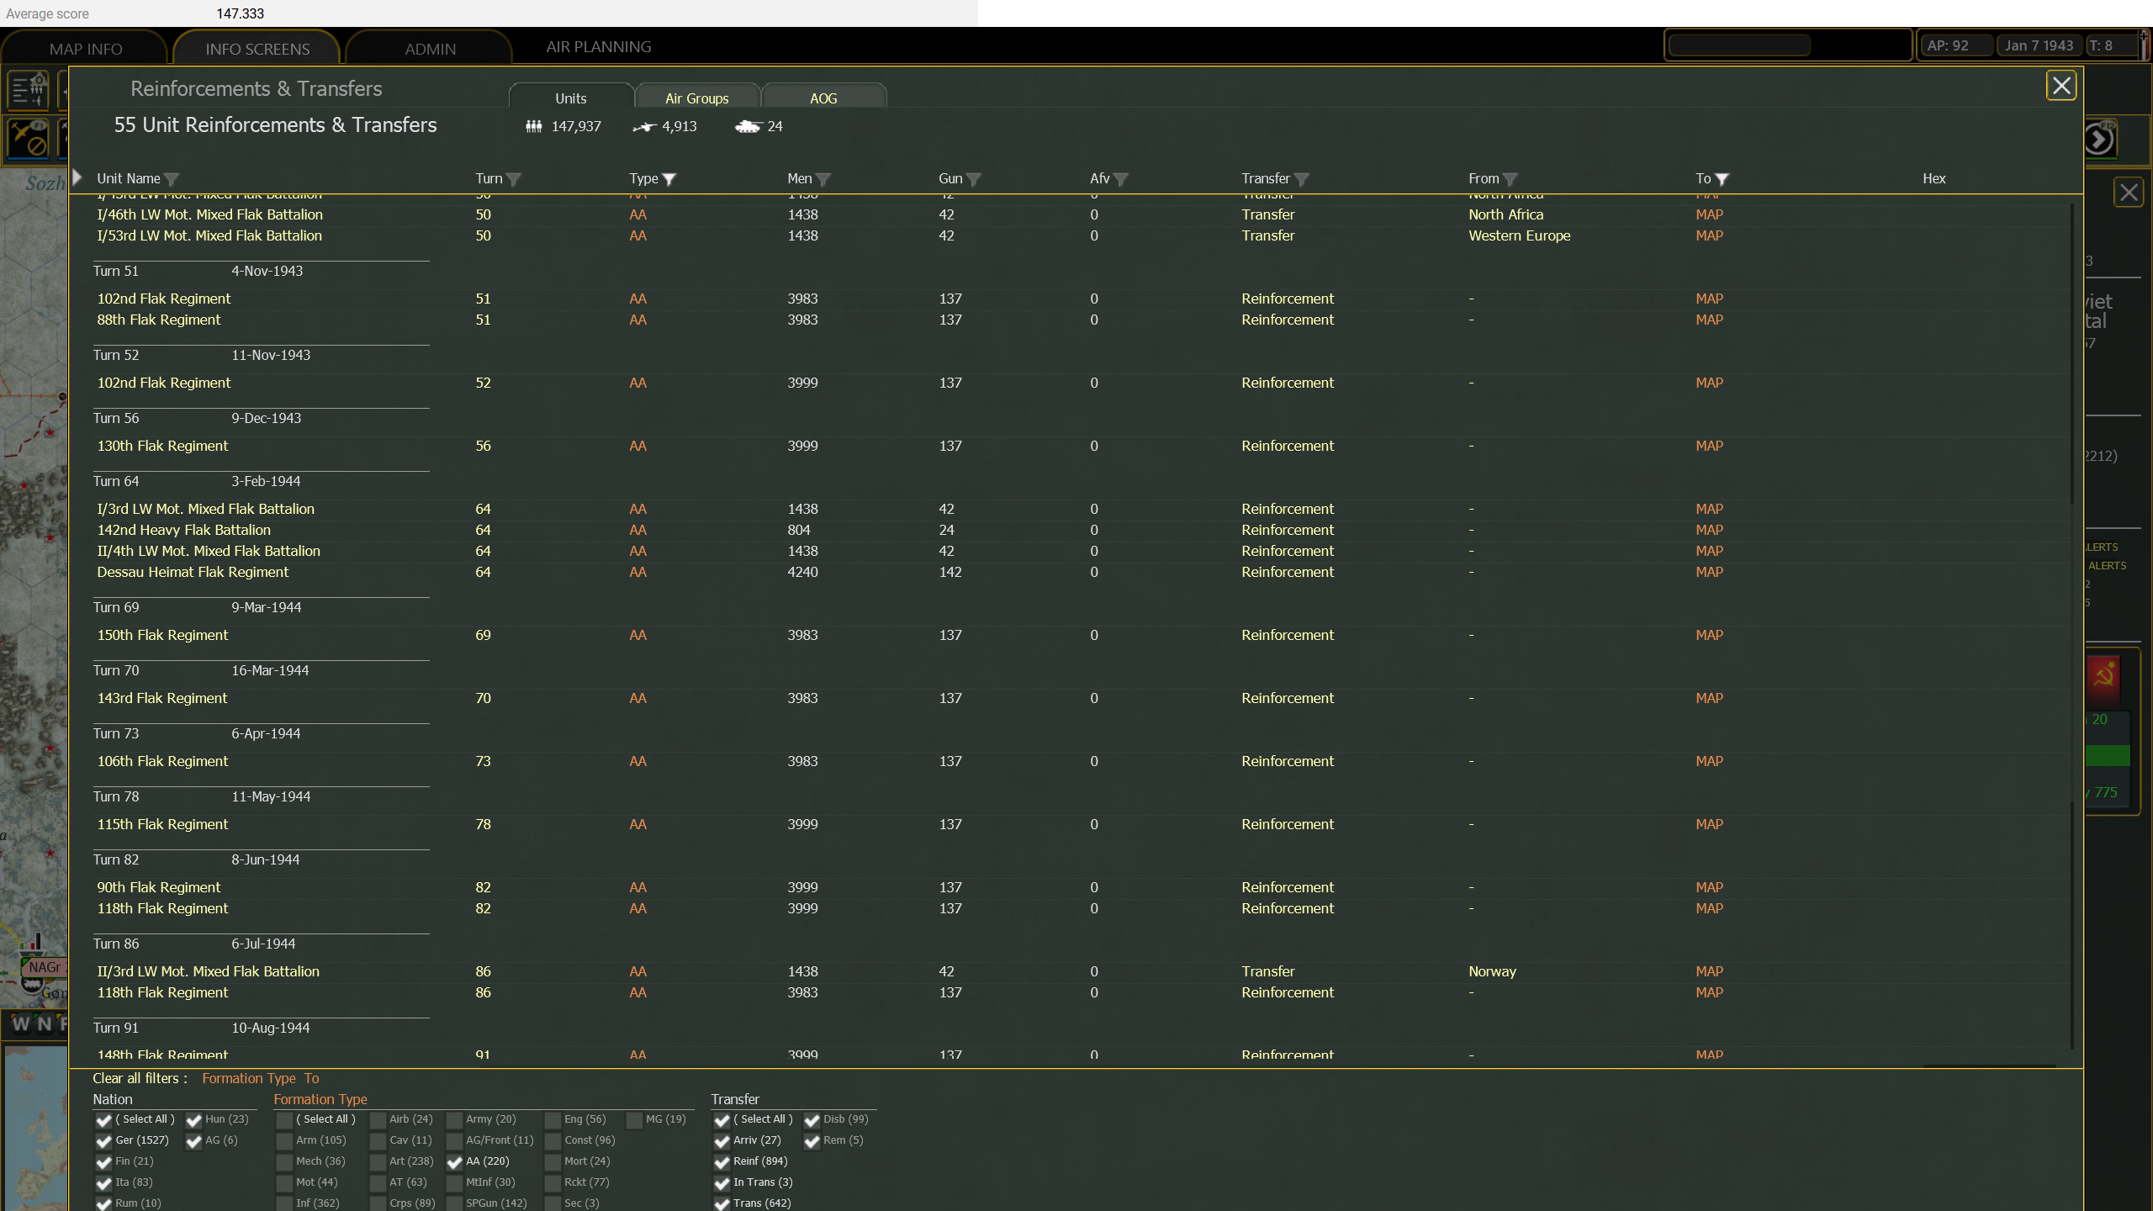
Task: Click the top-left map settings toolbar icon
Action: point(28,90)
